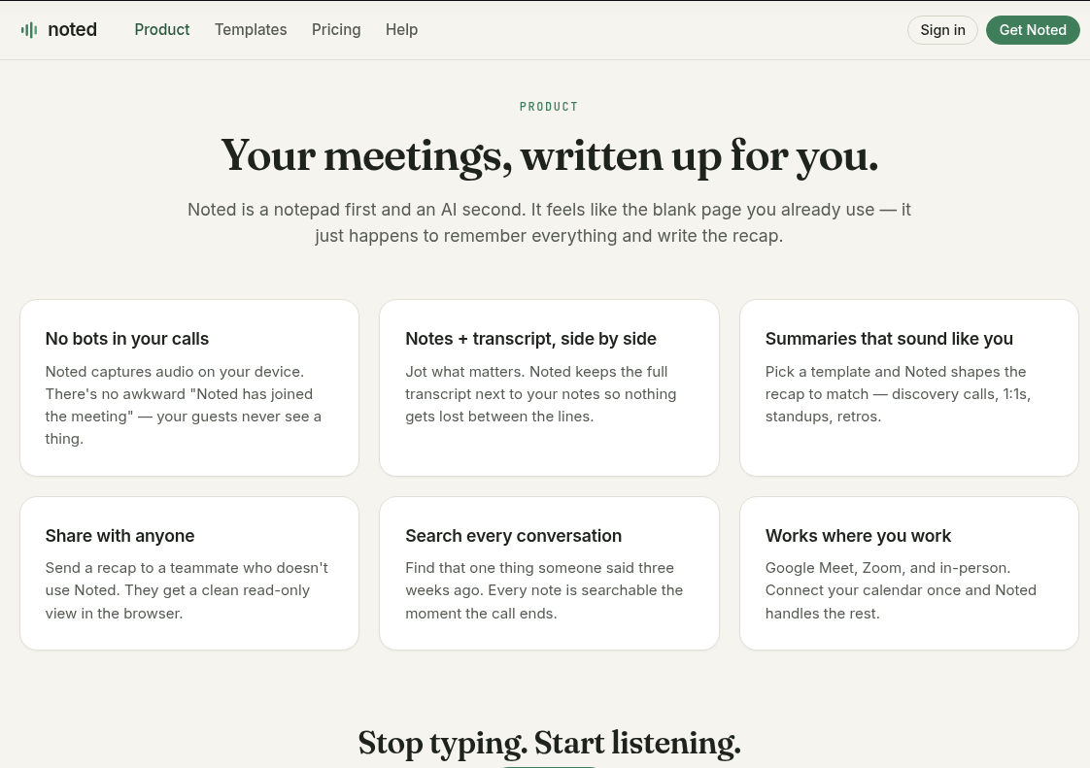Select the "Share with anyone" card title
The width and height of the screenshot is (1090, 768).
point(120,536)
